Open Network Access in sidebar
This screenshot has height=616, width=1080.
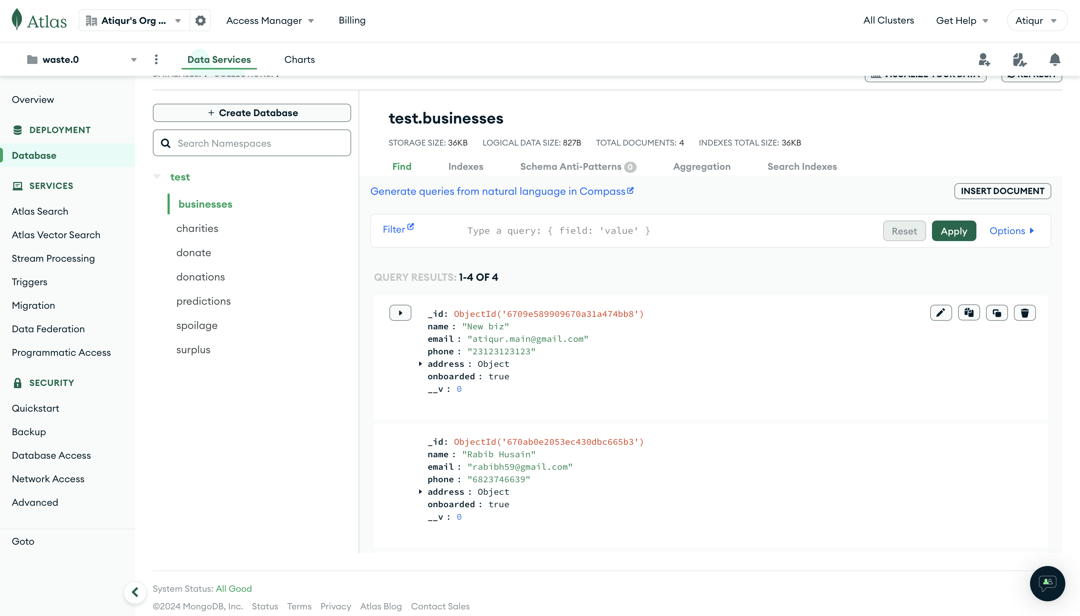click(48, 479)
